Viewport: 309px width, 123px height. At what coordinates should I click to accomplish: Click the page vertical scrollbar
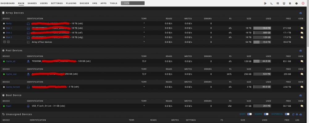[x=308, y=24]
